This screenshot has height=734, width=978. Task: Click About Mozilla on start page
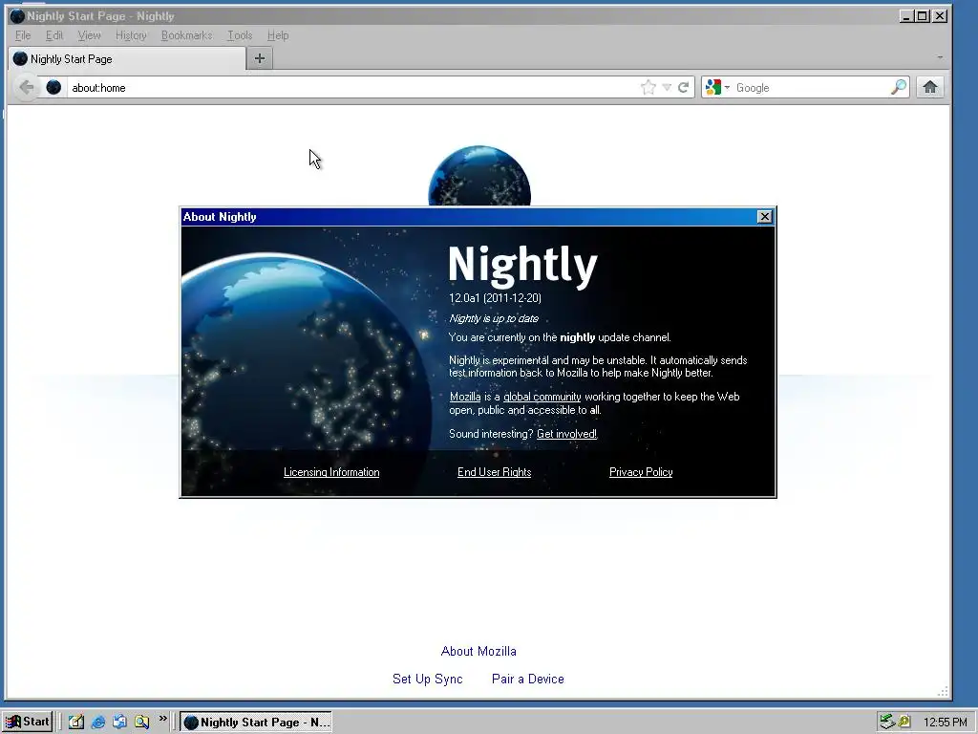[478, 651]
